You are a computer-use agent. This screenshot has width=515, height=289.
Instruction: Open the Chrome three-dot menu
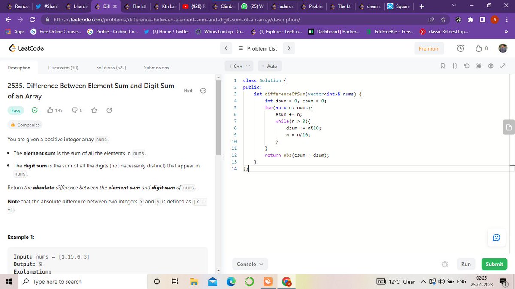508,20
